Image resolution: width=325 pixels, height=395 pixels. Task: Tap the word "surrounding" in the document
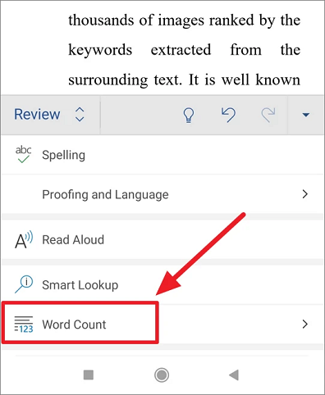pyautogui.click(x=108, y=80)
